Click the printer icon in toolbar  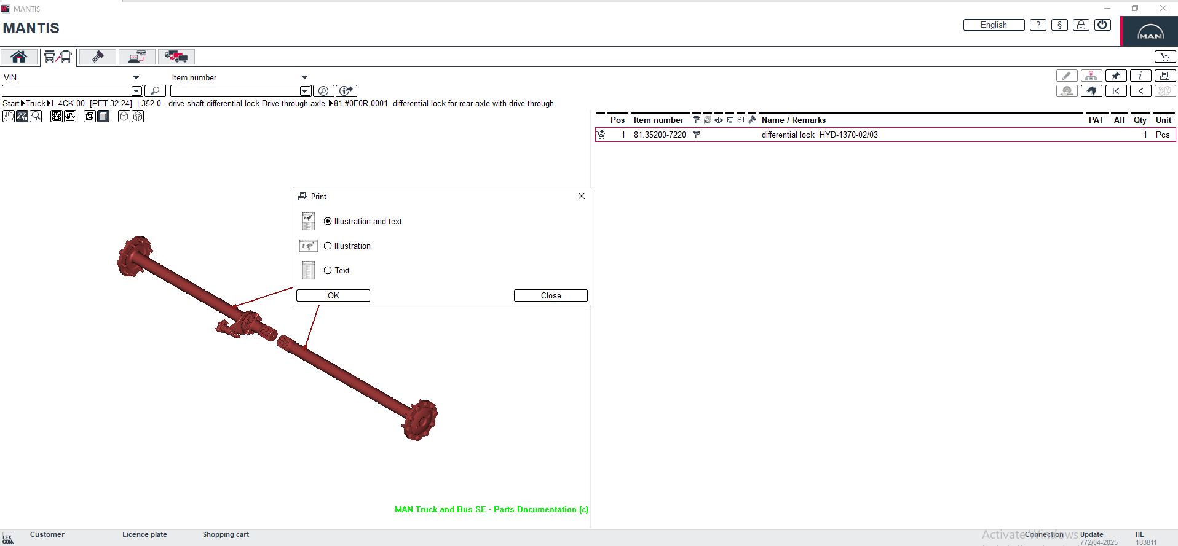[1165, 76]
